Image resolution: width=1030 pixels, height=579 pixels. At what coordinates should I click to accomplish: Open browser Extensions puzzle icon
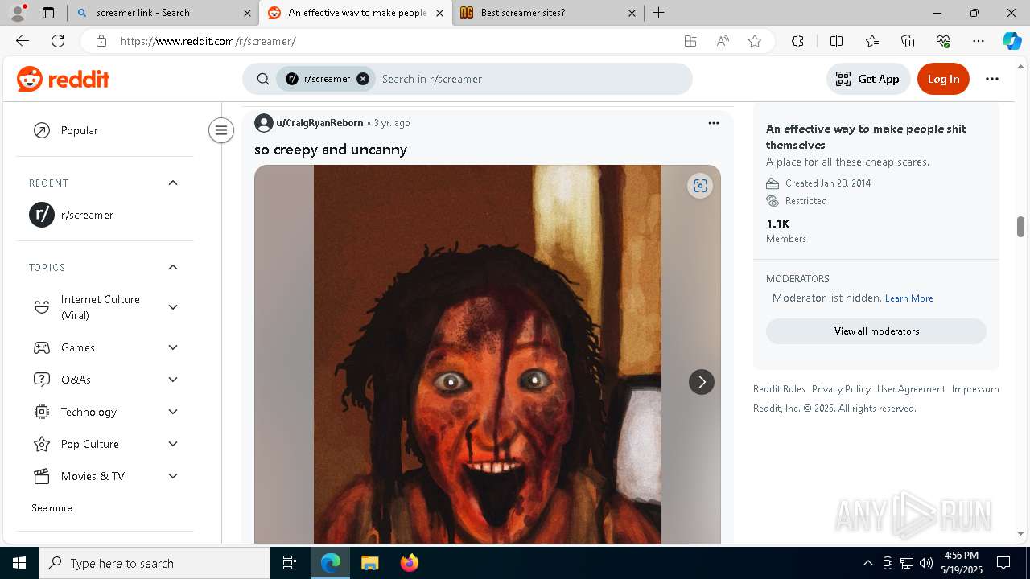point(797,41)
